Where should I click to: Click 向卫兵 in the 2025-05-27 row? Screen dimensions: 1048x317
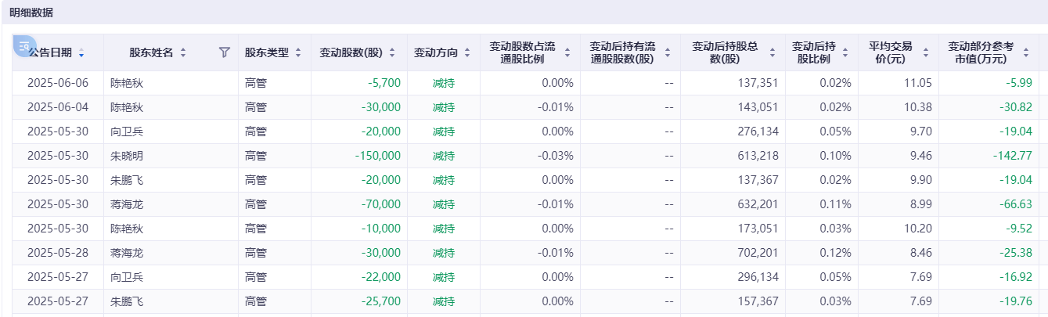pyautogui.click(x=127, y=277)
